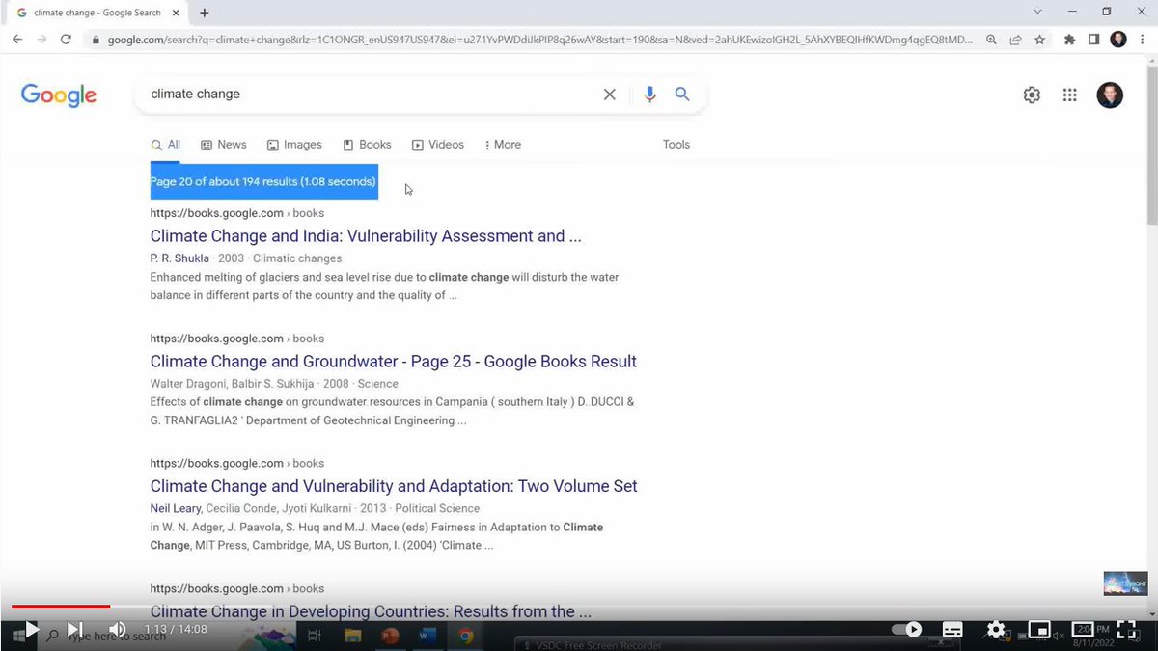Open the search Tools options
The width and height of the screenshot is (1158, 651).
point(676,145)
